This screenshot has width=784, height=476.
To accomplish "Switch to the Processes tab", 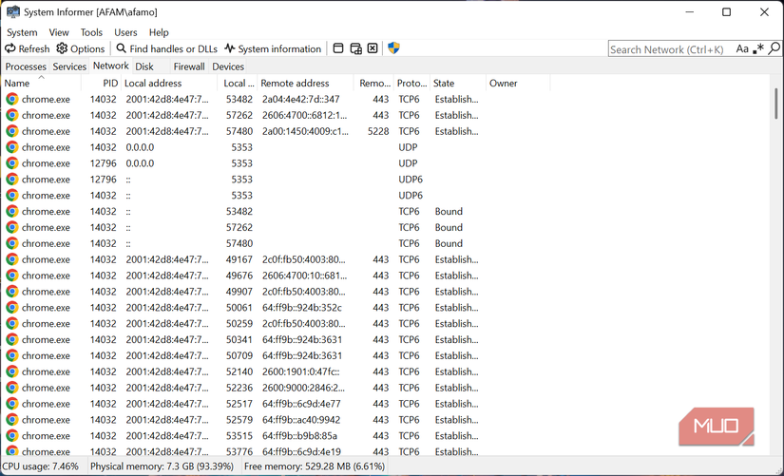I will [26, 67].
